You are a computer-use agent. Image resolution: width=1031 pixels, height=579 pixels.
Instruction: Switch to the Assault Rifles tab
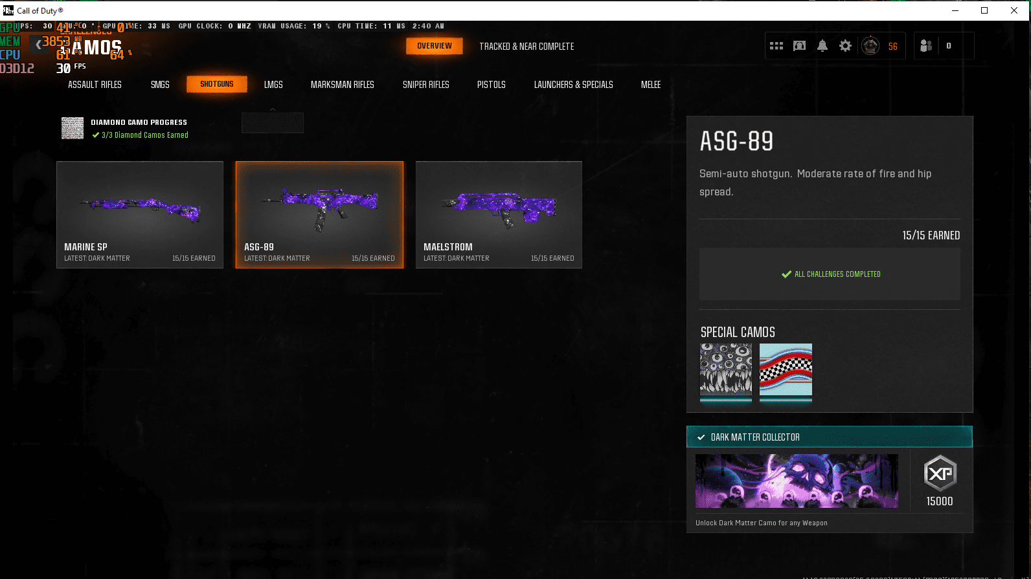pyautogui.click(x=95, y=85)
